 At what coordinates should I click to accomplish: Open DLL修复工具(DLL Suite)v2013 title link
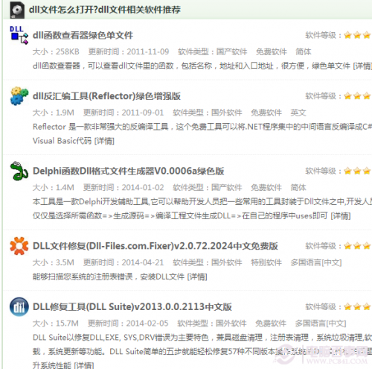click(x=132, y=307)
